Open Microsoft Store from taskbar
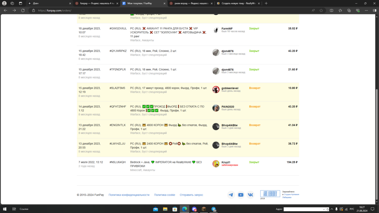 coord(175,209)
